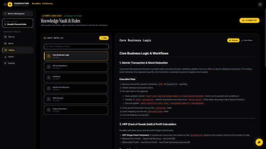Click the back arrow icon in top bar
The height and width of the screenshot is (149, 266).
(5, 4)
